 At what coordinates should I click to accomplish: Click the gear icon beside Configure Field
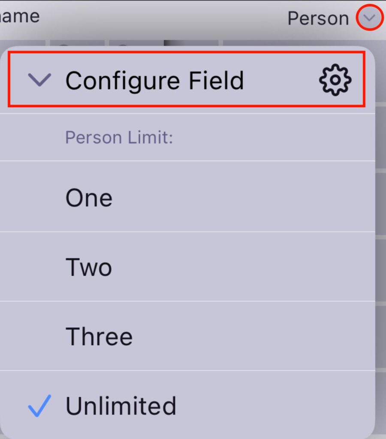[335, 80]
